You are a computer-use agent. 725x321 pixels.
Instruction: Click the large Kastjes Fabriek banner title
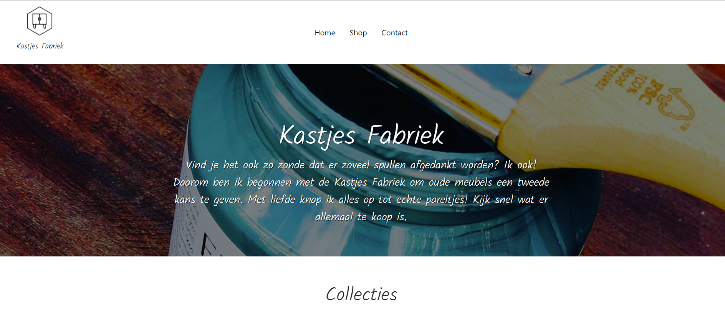(x=361, y=135)
